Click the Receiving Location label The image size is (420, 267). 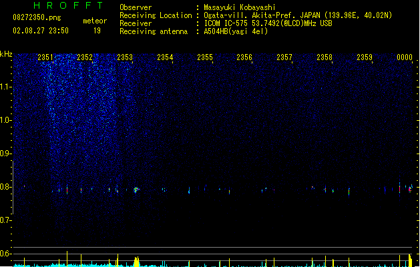[156, 15]
